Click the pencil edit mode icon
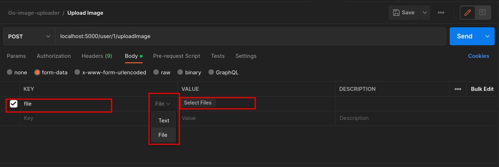This screenshot has height=167, width=499. click(x=468, y=13)
